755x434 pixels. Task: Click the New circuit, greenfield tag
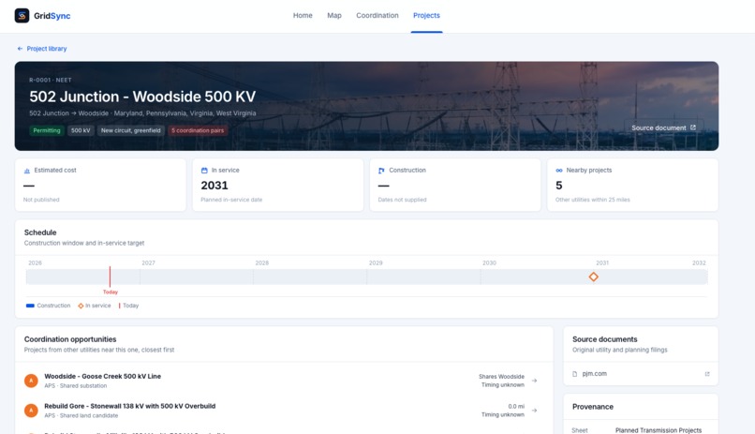coord(130,130)
